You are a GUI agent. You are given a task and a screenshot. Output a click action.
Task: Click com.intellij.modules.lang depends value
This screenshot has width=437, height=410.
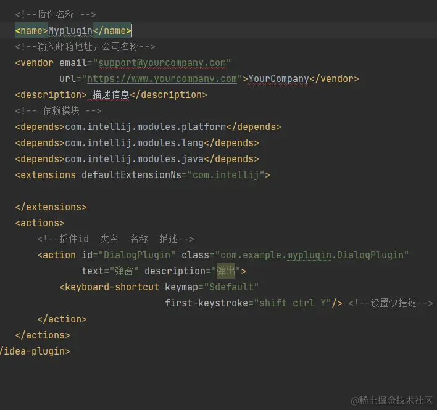(x=134, y=143)
